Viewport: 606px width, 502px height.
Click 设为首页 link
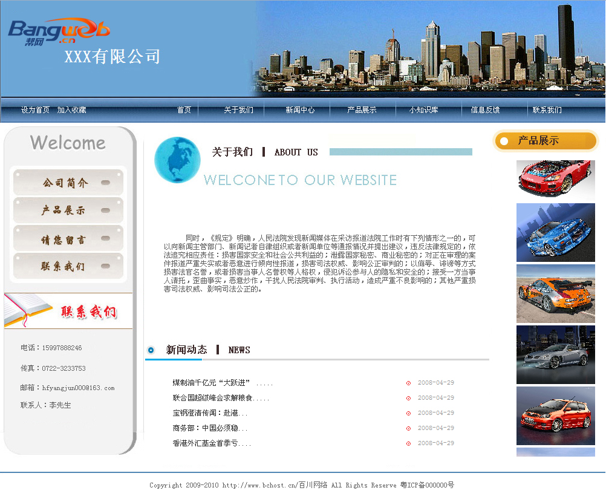tap(35, 110)
